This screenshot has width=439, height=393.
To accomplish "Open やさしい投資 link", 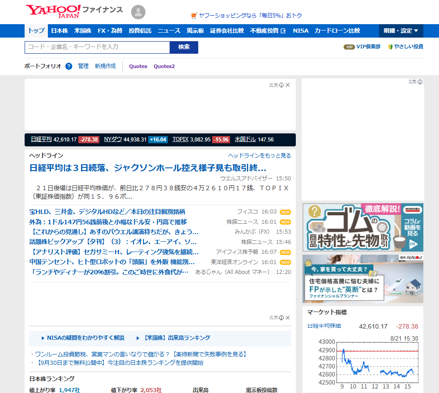I will coord(409,47).
